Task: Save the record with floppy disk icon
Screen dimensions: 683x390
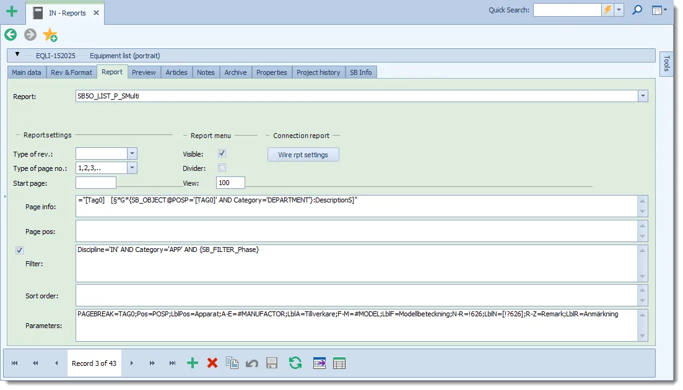Action: tap(272, 363)
